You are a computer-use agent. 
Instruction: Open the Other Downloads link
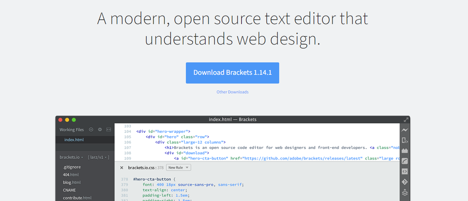(x=232, y=92)
